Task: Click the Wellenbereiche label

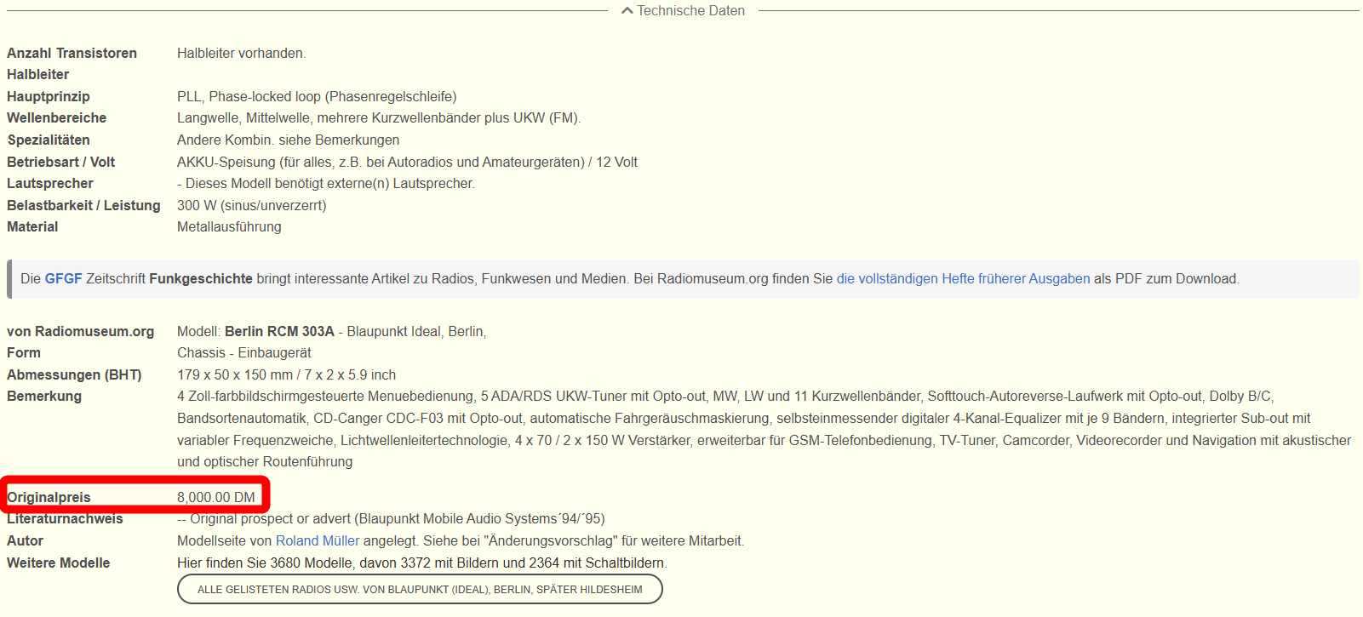Action: 57,118
